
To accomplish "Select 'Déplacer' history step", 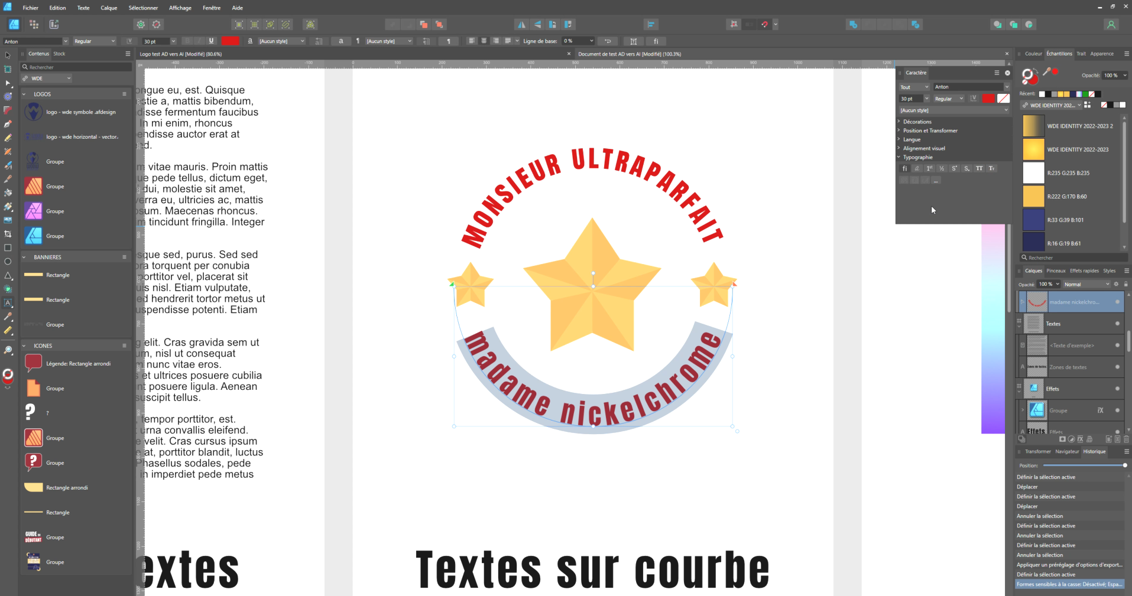I will pyautogui.click(x=1027, y=487).
